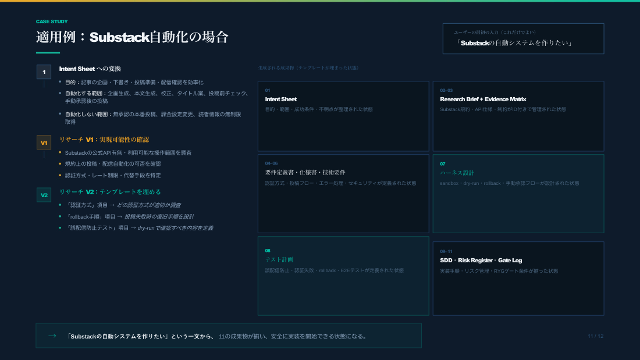640x360 pixels.
Task: Click the SDD・Risk Register・Gate Log card title
Action: pos(481,261)
